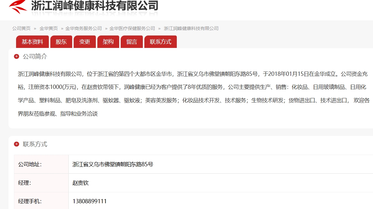Click the company introduction paragraph text

click(x=194, y=94)
